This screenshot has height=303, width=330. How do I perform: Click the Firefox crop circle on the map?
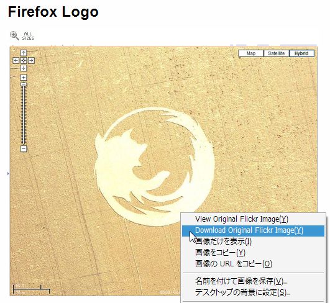154,166
